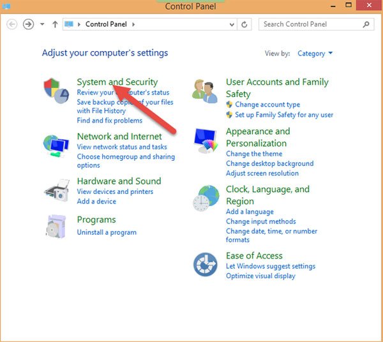Viewport: 383px width, 342px height.
Task: Click Add a language link
Action: click(x=250, y=212)
